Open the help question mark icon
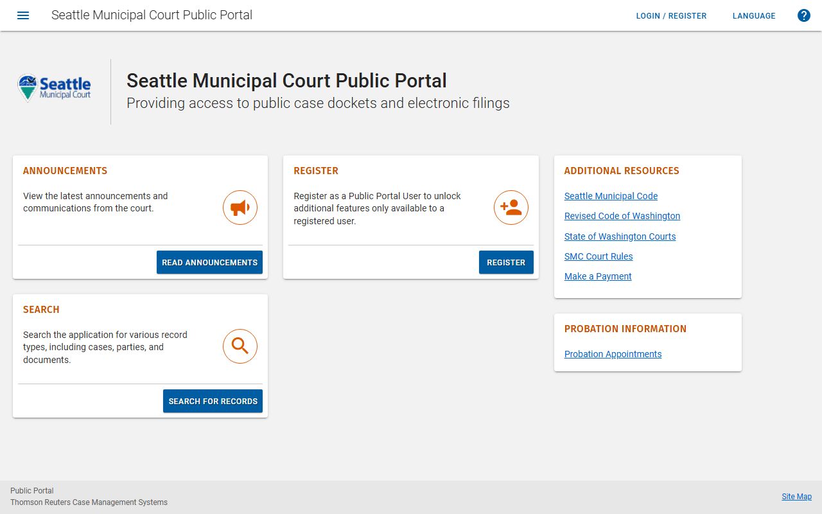This screenshot has height=514, width=822. (x=804, y=15)
